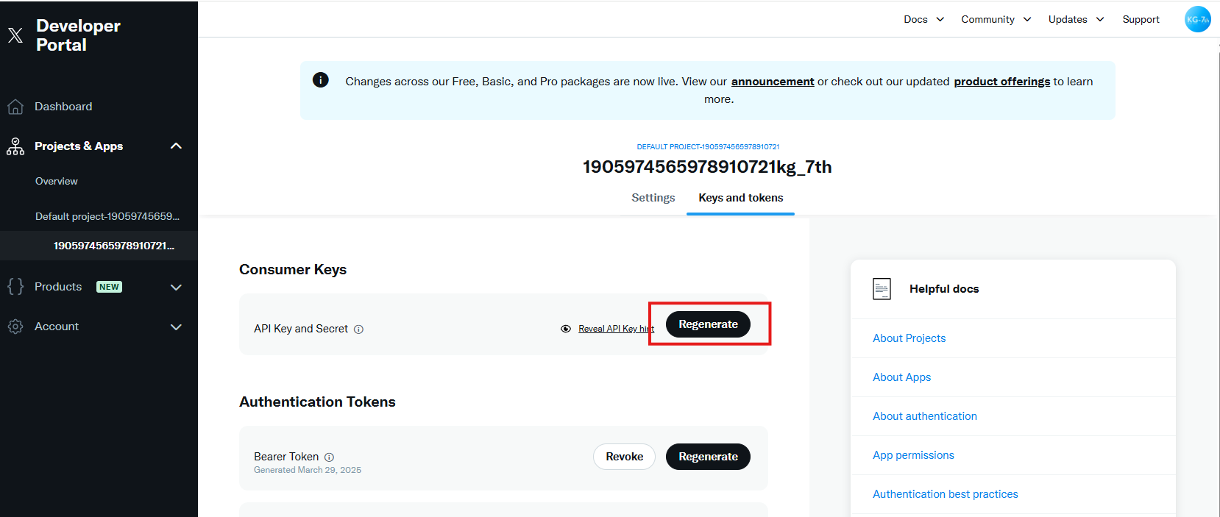Click the Helpful docs heading text

click(944, 289)
